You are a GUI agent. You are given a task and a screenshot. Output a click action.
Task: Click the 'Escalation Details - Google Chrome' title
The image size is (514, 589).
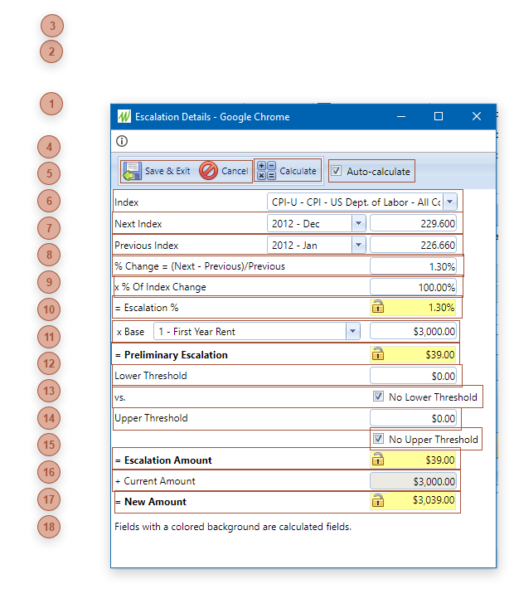click(x=212, y=117)
